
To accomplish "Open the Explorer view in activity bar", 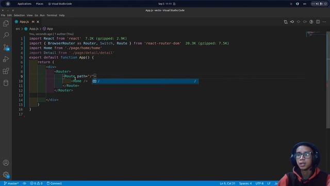I will (6, 23).
